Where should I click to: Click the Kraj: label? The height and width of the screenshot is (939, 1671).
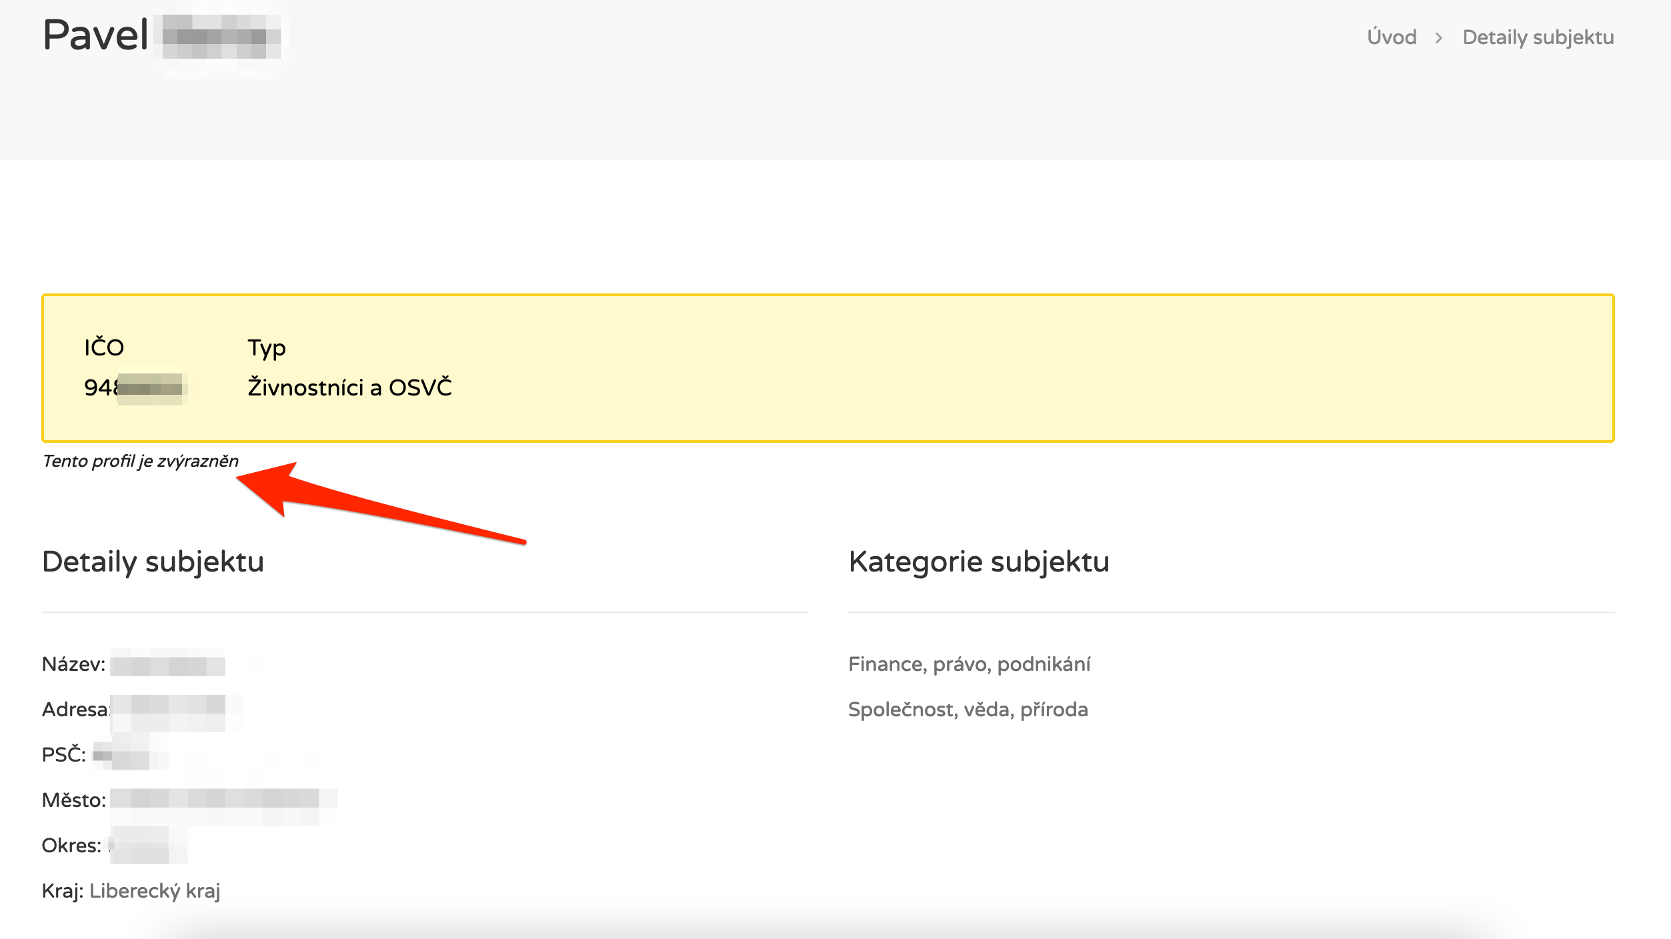point(63,891)
